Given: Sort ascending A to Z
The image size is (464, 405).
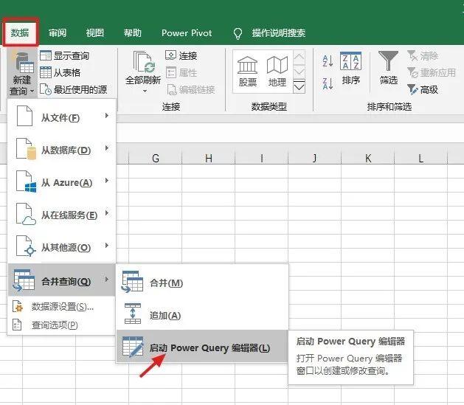Looking at the screenshot, I should click(x=328, y=61).
